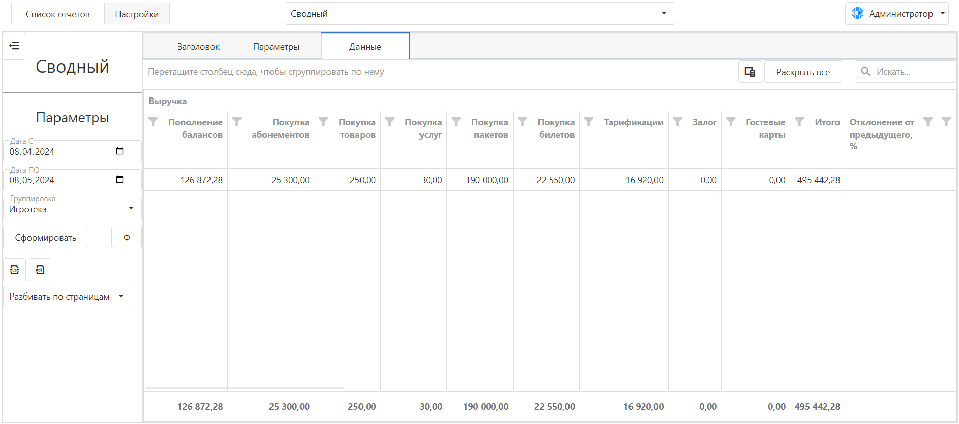The image size is (959, 424).
Task: Sort by Покупка пакетов header
Action: 489,128
